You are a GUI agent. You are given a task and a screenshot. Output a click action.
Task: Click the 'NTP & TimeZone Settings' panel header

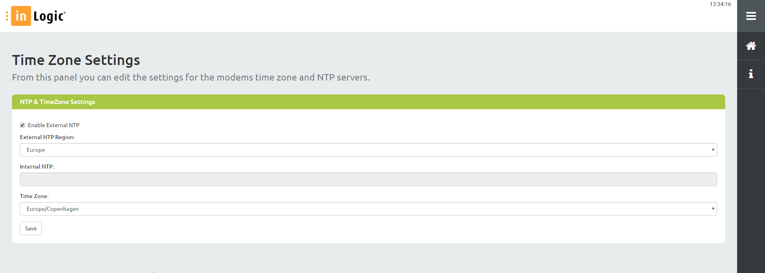pyautogui.click(x=57, y=102)
